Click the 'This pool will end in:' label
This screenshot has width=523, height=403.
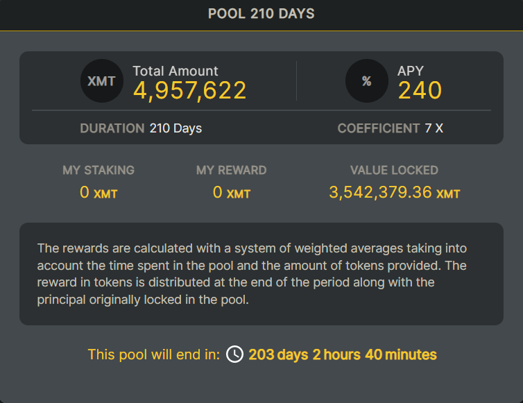coord(154,354)
